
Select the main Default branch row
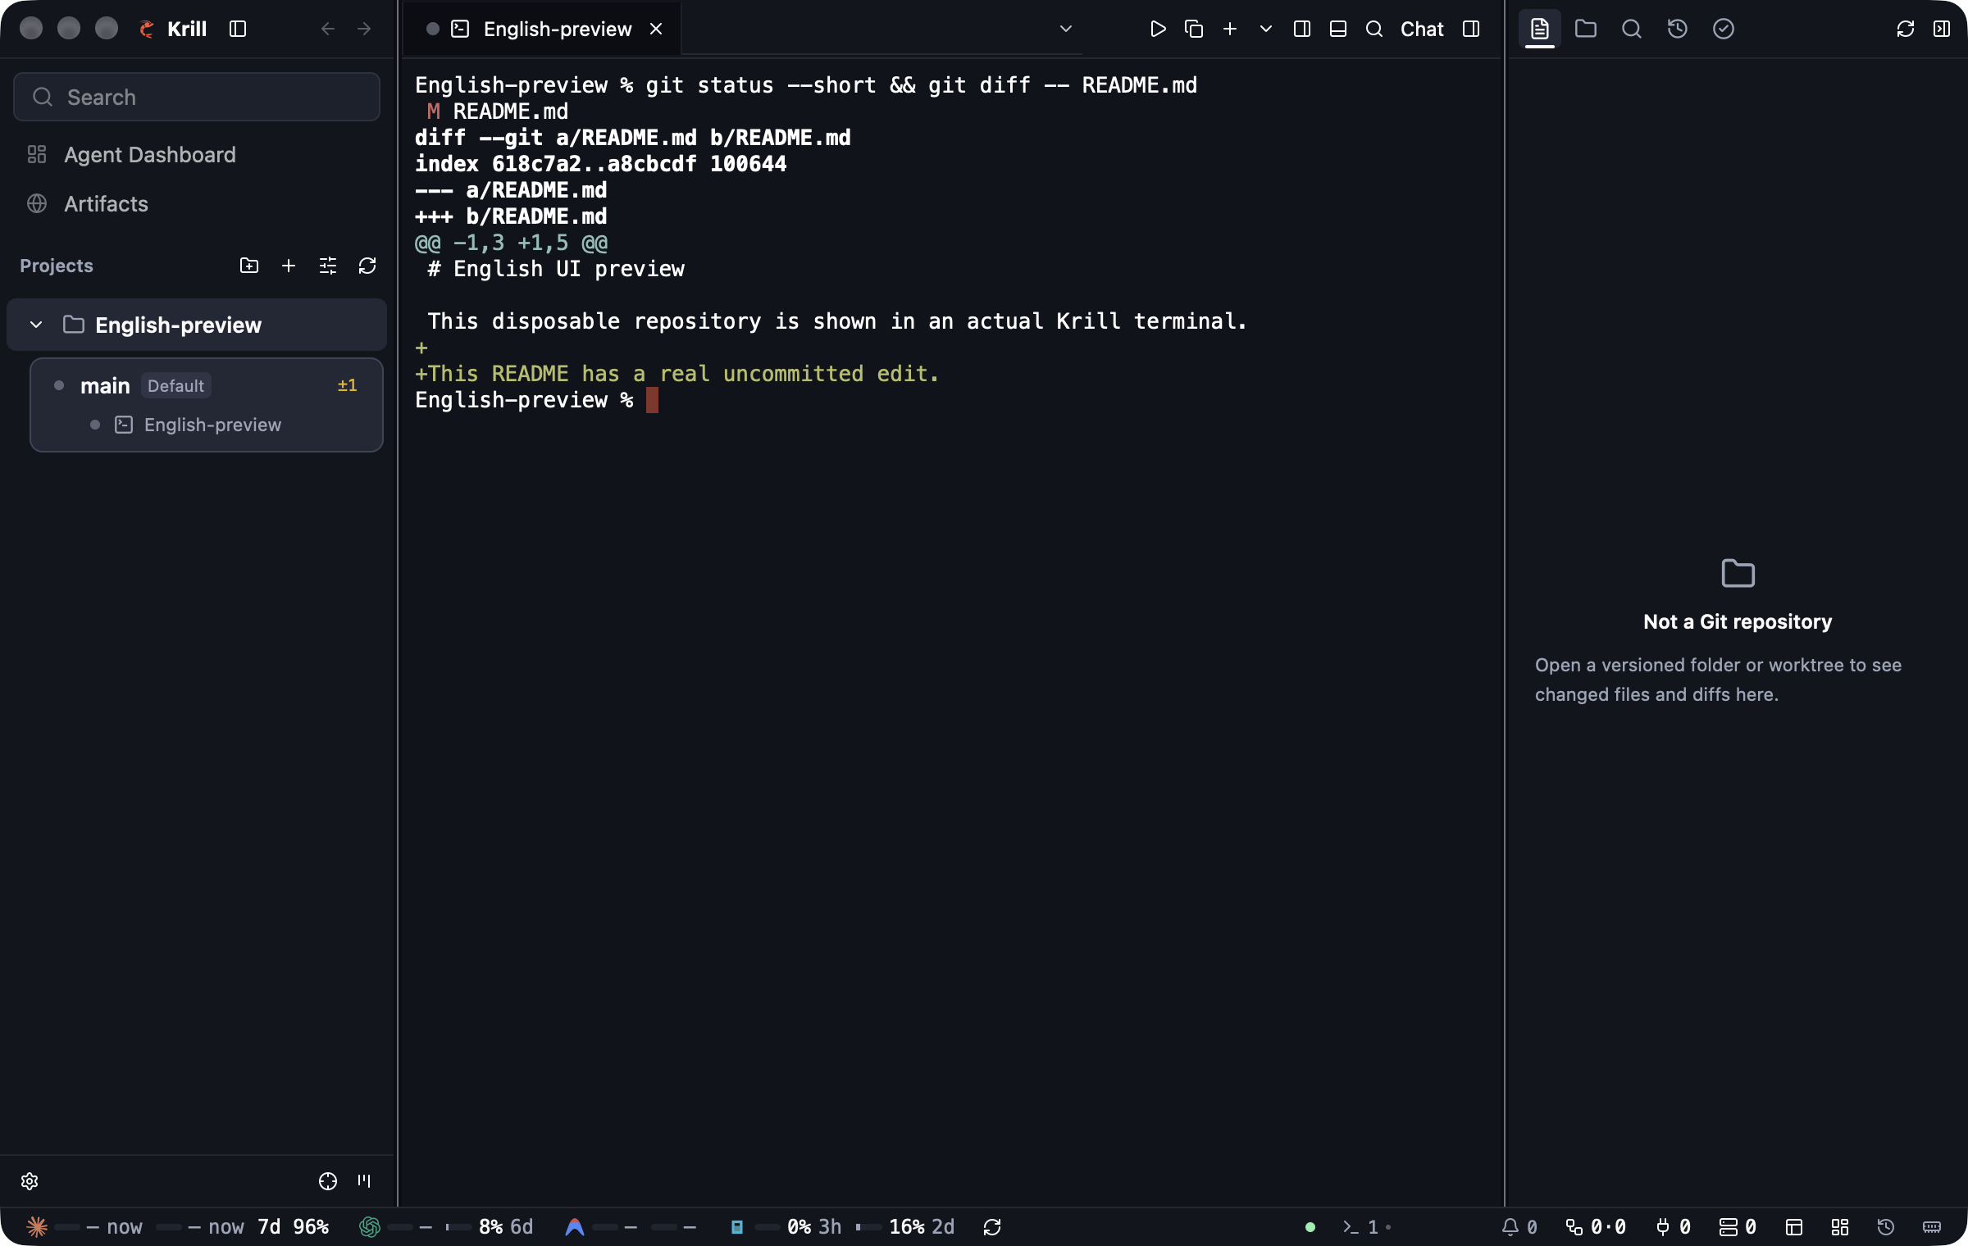coord(207,385)
